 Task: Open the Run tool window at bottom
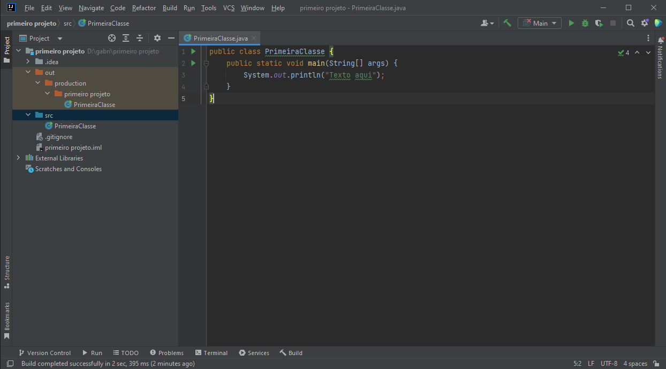click(x=92, y=353)
